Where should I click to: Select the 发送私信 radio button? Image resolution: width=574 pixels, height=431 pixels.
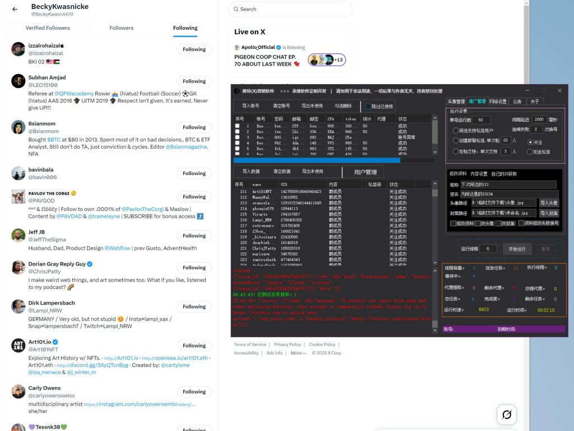(530, 152)
